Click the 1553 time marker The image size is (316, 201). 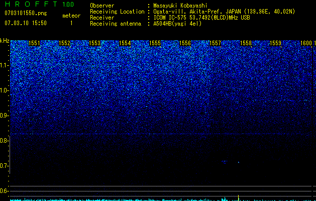pyautogui.click(x=95, y=43)
